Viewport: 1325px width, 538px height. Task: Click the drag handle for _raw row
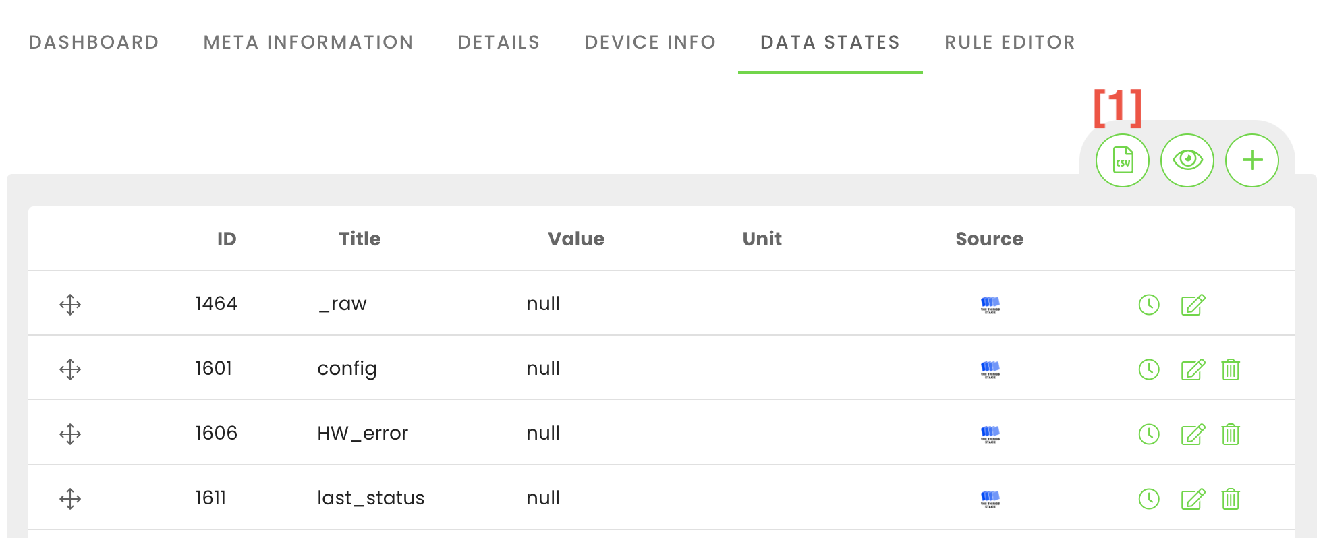(70, 305)
